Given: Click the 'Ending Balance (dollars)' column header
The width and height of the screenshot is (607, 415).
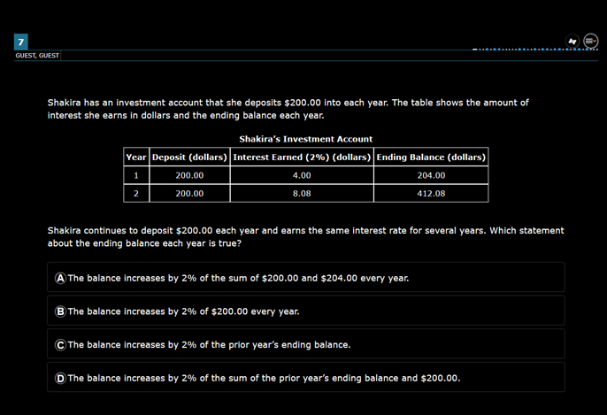Looking at the screenshot, I should coord(431,158).
